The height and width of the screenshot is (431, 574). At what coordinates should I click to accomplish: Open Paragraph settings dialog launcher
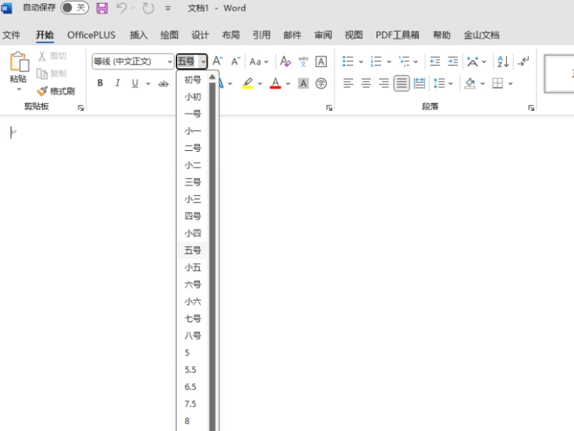[531, 107]
